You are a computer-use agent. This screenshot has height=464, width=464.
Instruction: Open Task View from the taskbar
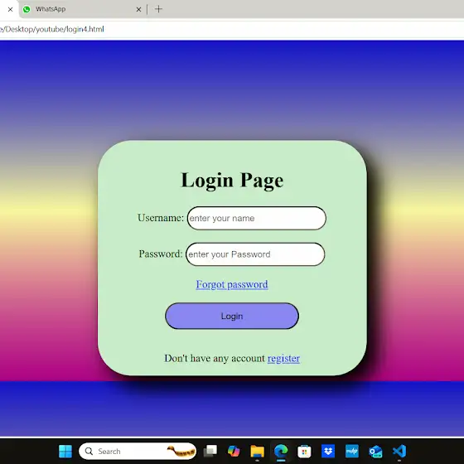(210, 452)
